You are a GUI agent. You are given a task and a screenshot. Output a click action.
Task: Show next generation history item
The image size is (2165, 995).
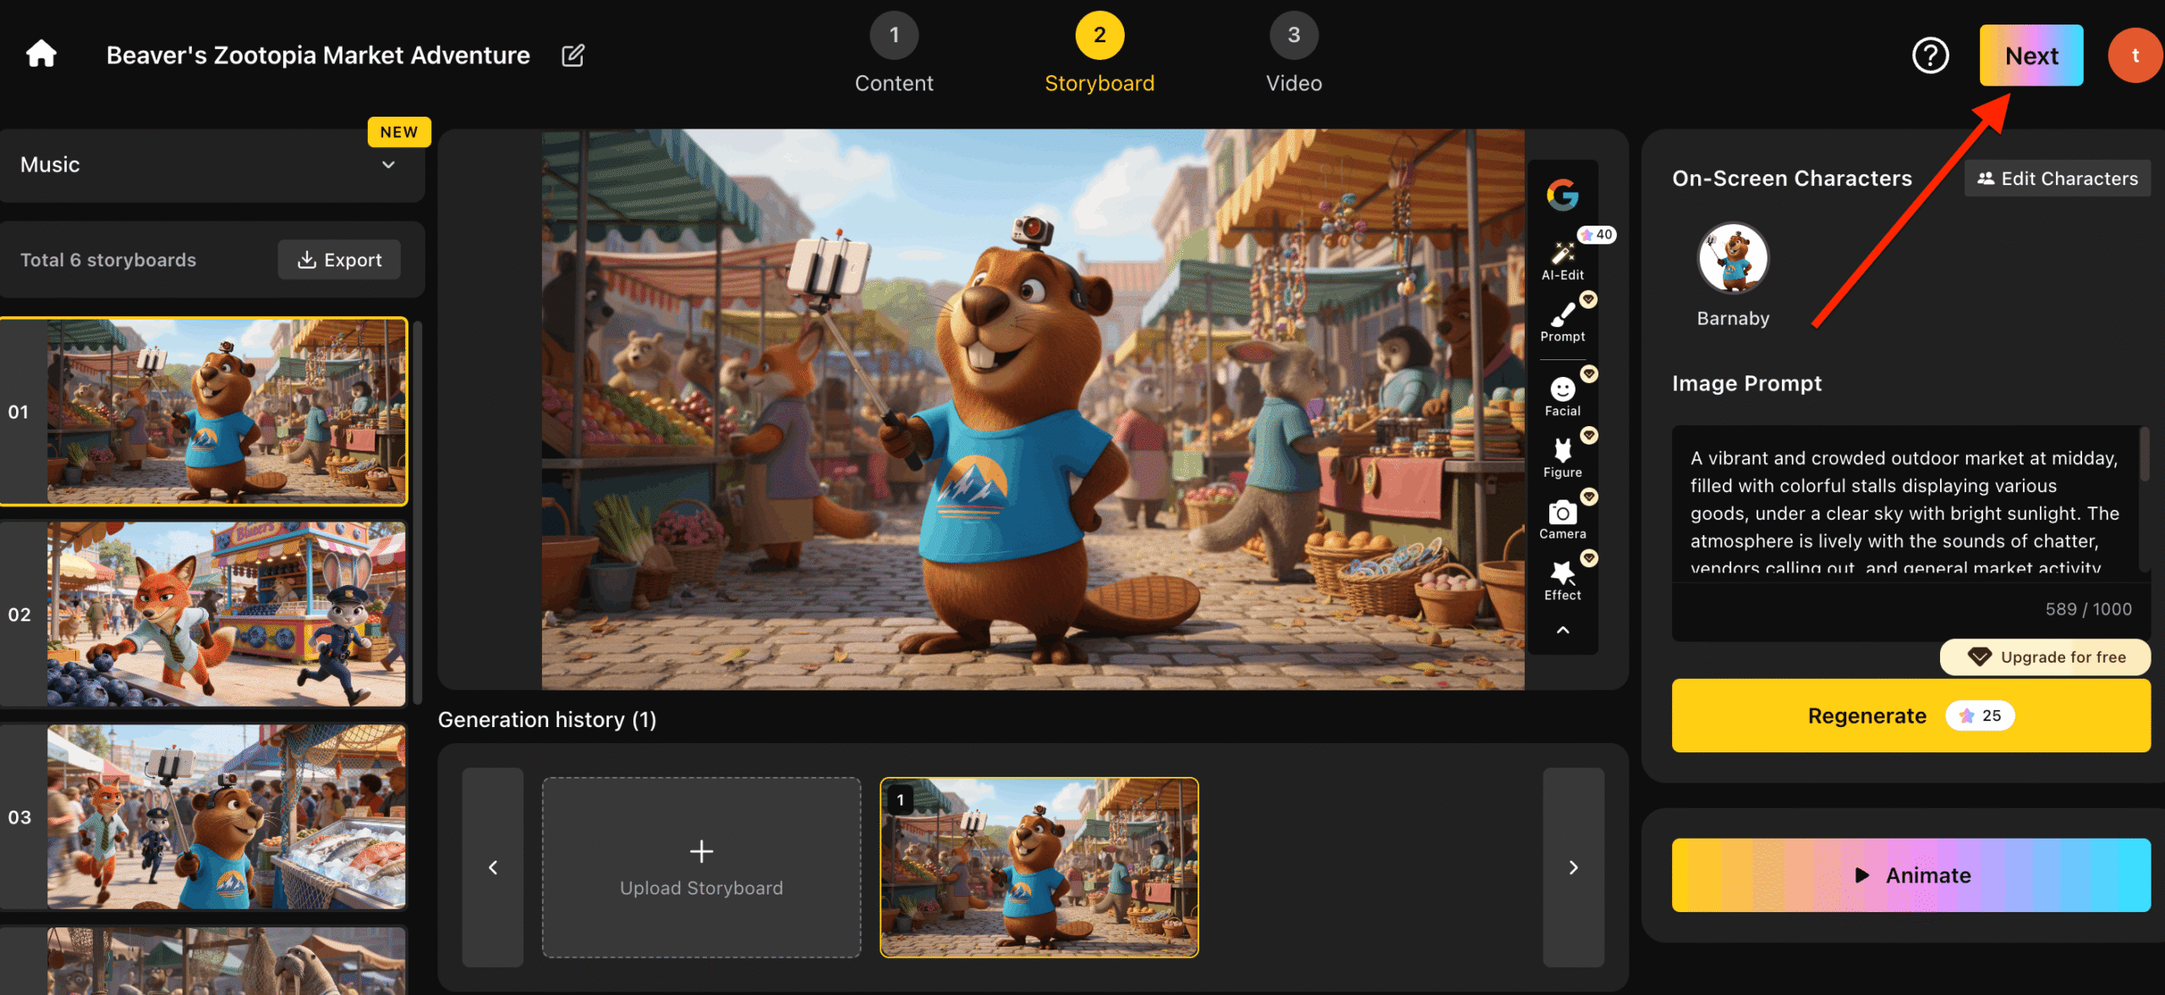coord(1573,867)
